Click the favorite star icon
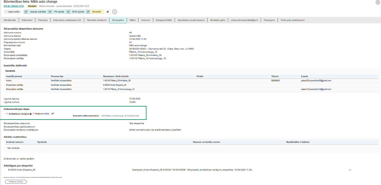381x185 pixels. 378,2
